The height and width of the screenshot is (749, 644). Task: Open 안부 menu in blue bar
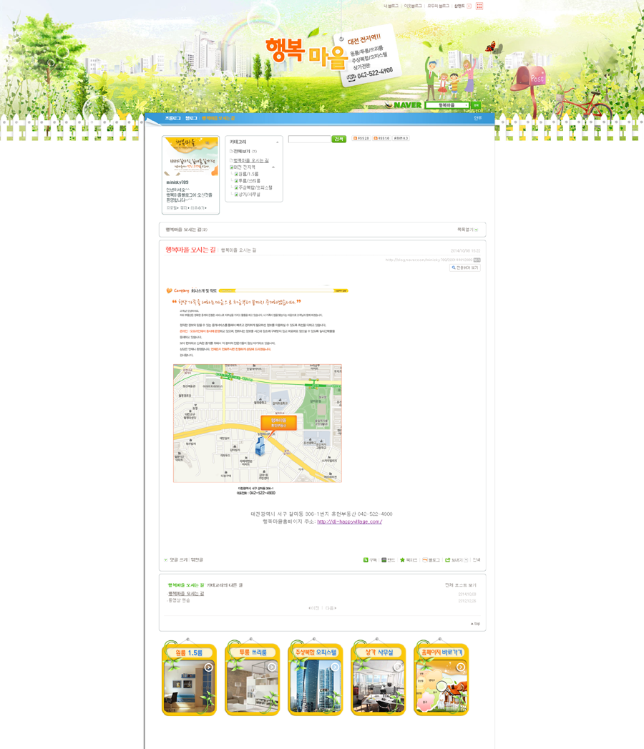[478, 118]
